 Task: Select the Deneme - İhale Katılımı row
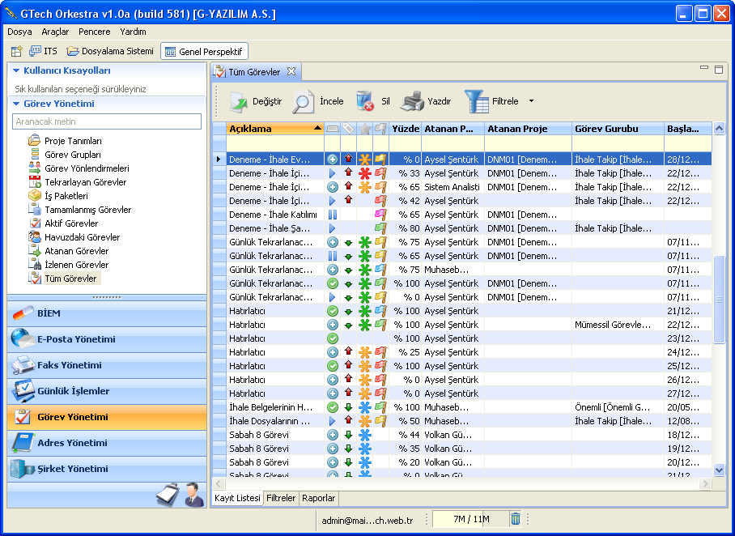tap(461, 215)
